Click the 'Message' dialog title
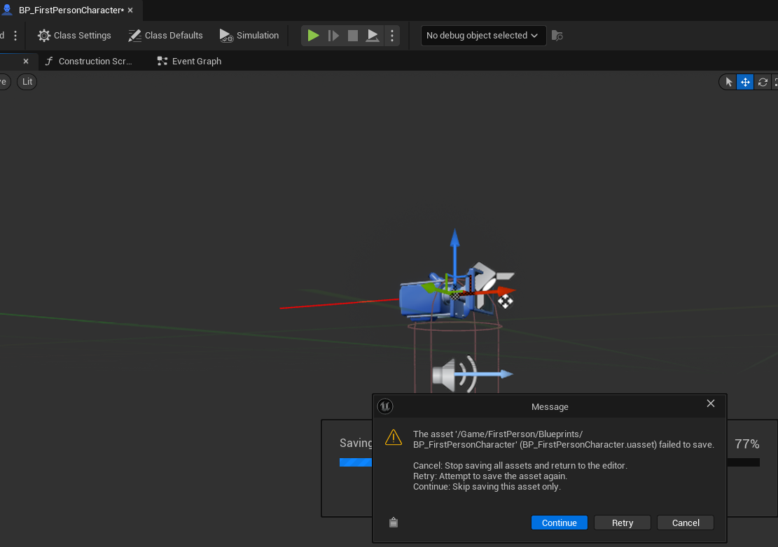The image size is (778, 547). [550, 407]
